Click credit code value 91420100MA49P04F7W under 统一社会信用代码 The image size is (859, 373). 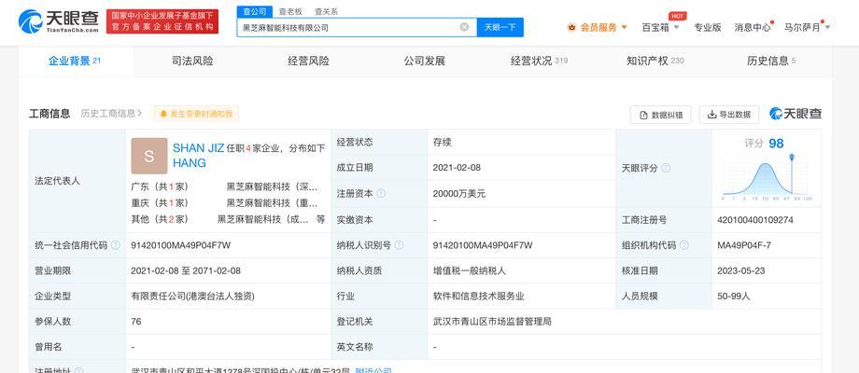tap(181, 245)
